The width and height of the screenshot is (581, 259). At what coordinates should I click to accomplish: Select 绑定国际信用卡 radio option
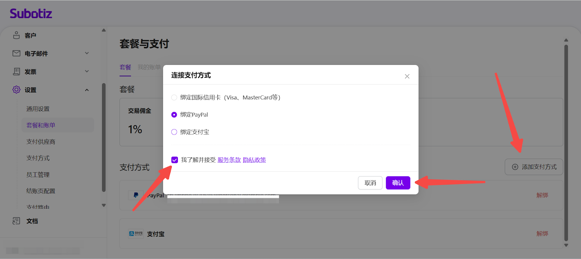[x=174, y=97]
